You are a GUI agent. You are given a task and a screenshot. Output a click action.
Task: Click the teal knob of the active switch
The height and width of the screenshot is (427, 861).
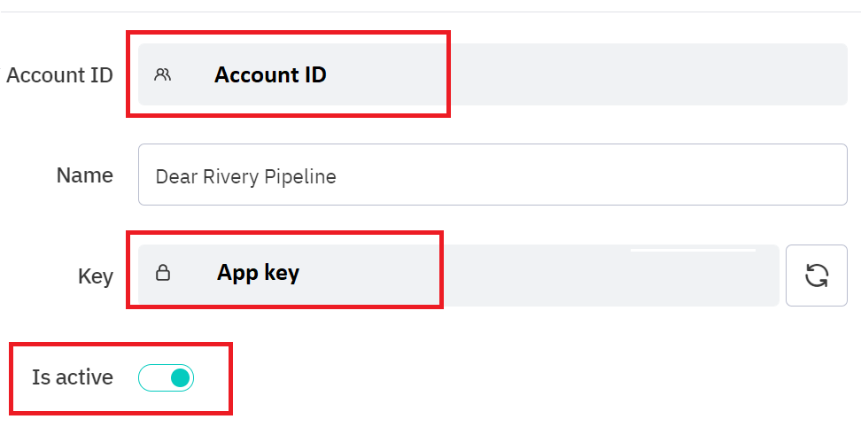click(x=180, y=378)
